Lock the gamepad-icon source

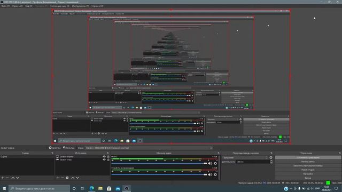(x=108, y=159)
